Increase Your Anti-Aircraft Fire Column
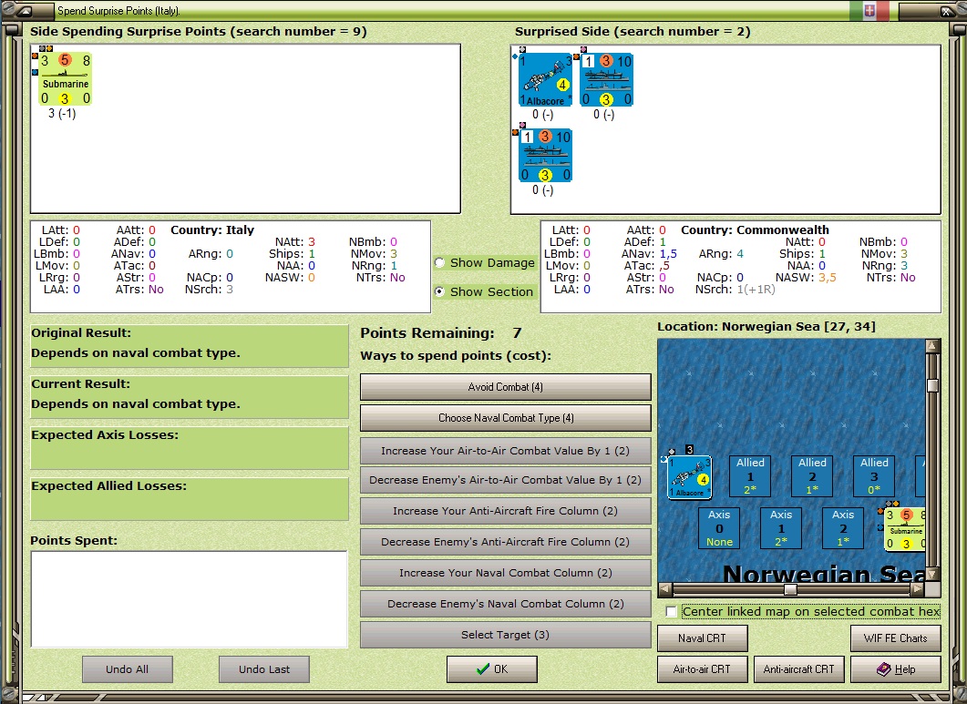 coord(505,511)
